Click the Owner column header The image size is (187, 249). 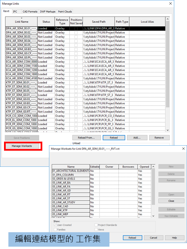(x=109, y=167)
